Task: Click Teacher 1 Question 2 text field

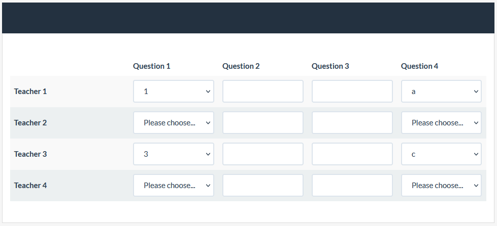Action: [262, 92]
